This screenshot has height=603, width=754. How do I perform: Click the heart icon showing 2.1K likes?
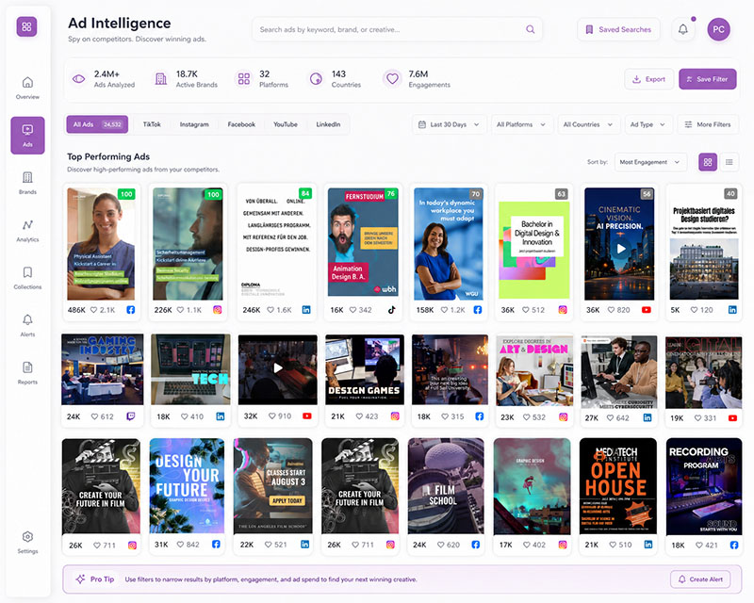[x=94, y=310]
